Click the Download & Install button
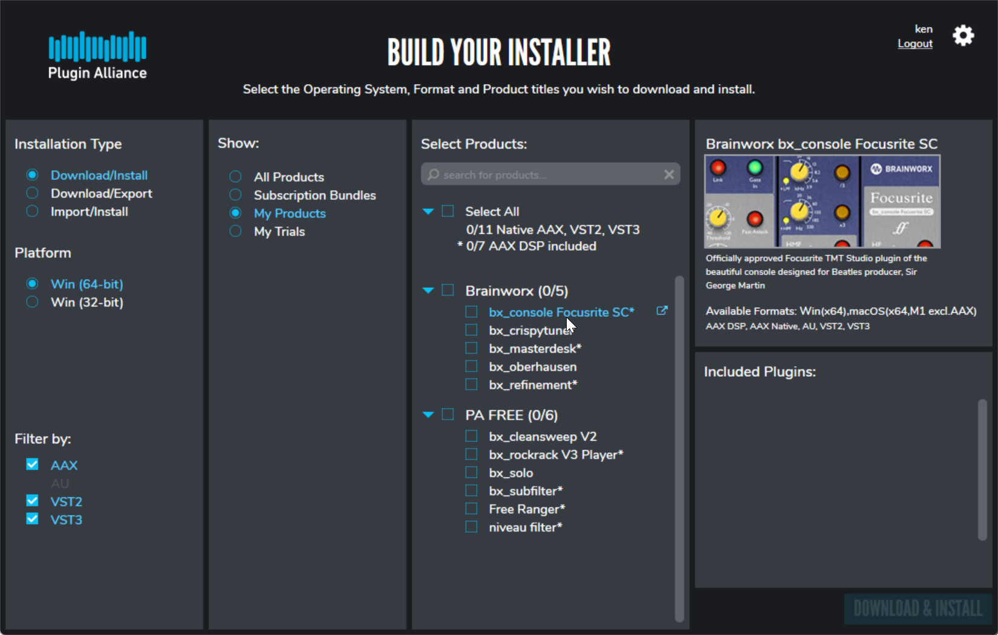 [918, 608]
